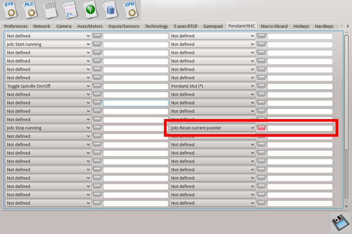Expand the Toggle Spindle On/Off dropdown

click(49, 86)
